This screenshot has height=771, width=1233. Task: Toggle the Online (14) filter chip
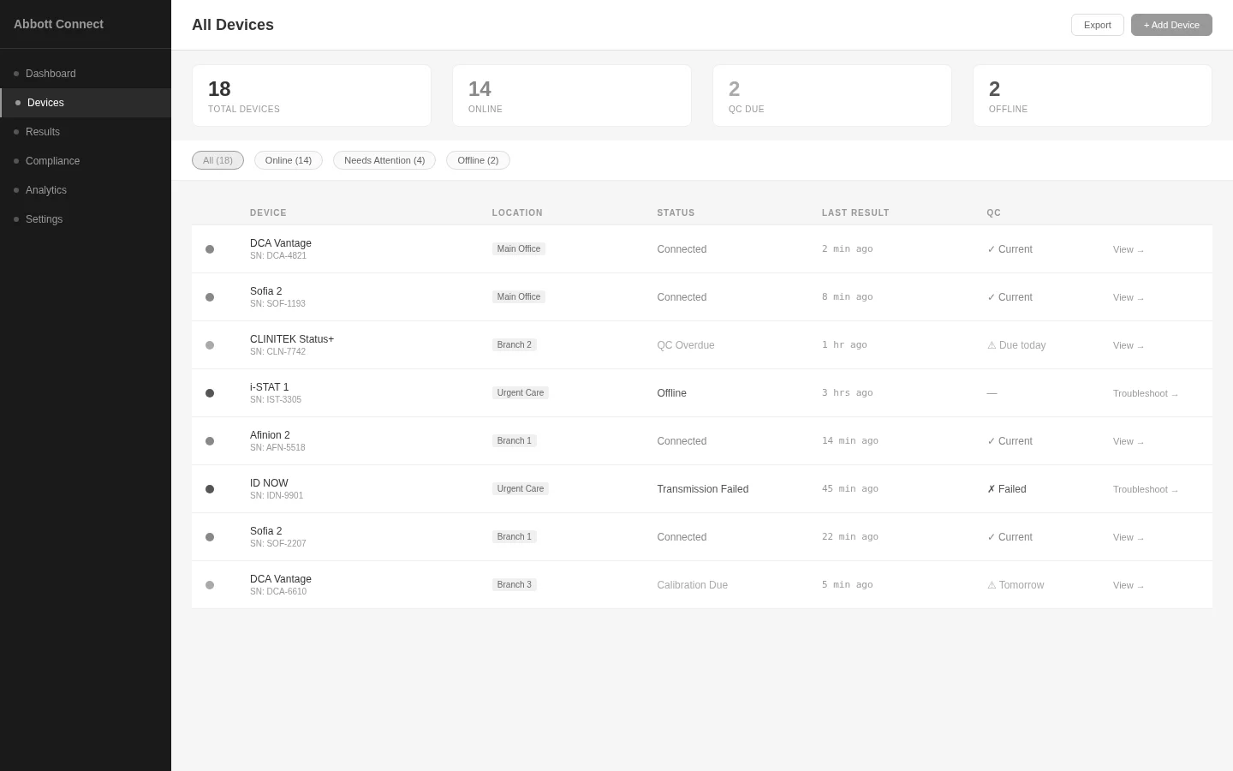(x=288, y=160)
